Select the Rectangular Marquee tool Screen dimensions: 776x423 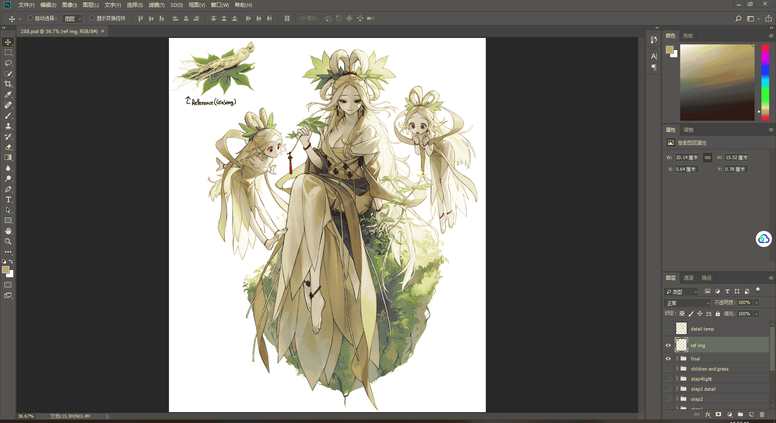8,52
